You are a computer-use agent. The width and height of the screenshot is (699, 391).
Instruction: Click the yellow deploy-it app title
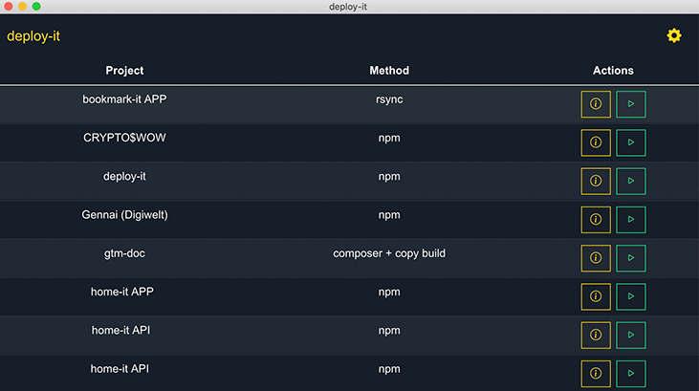33,36
